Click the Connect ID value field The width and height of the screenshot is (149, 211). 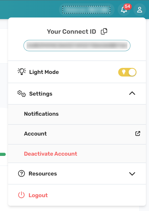point(77,45)
